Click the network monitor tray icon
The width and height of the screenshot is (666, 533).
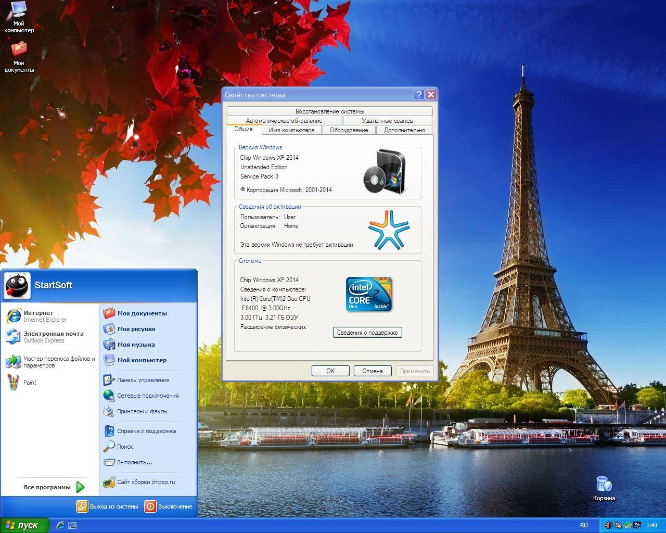[x=636, y=525]
